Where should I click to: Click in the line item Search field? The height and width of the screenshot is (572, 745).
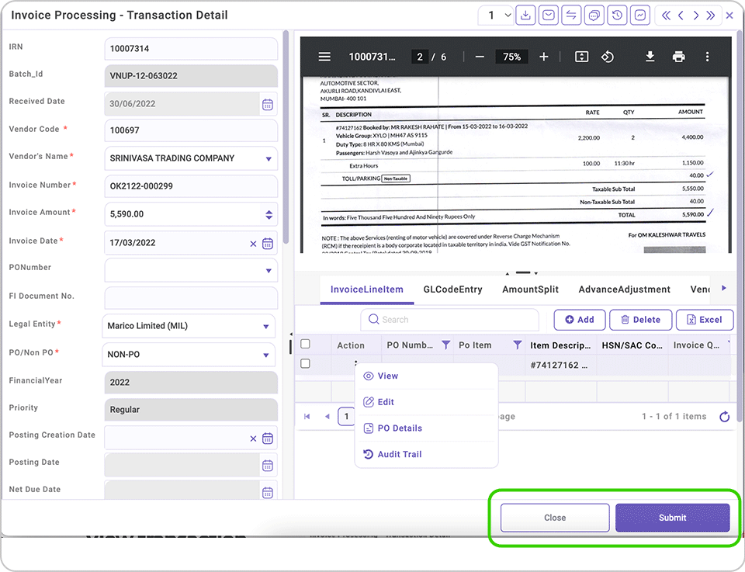[449, 320]
